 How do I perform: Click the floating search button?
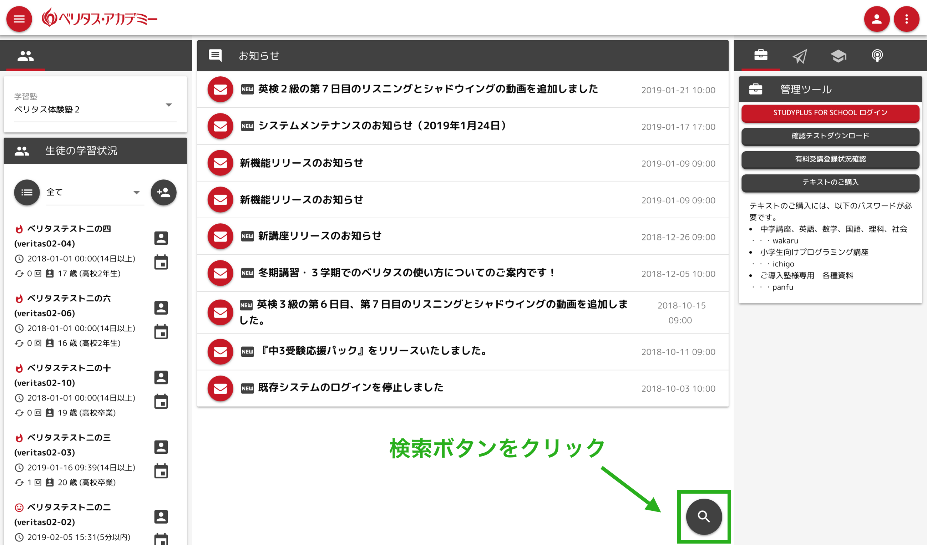click(x=704, y=516)
